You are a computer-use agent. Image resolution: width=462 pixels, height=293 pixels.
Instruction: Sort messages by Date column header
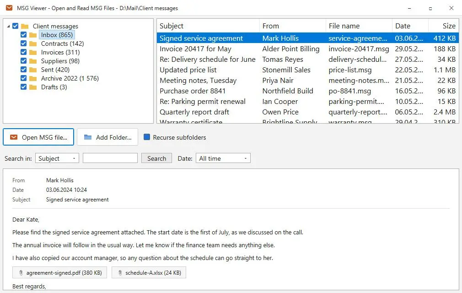(410, 26)
